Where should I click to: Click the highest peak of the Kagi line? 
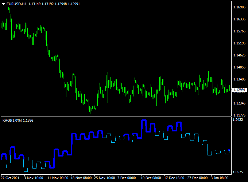coord(144,120)
